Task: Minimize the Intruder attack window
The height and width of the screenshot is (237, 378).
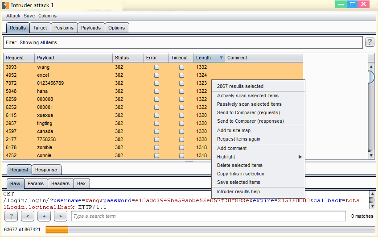Action: tap(341, 4)
